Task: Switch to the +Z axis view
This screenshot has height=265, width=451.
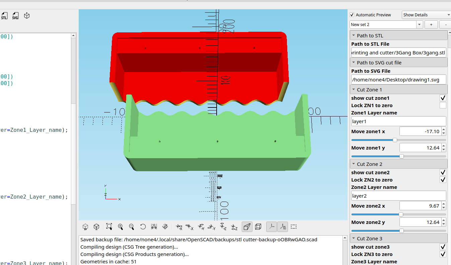Action: [x=224, y=227]
